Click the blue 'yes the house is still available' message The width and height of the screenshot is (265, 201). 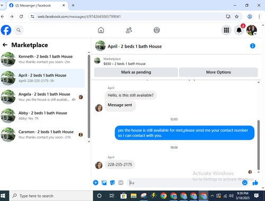point(184,133)
